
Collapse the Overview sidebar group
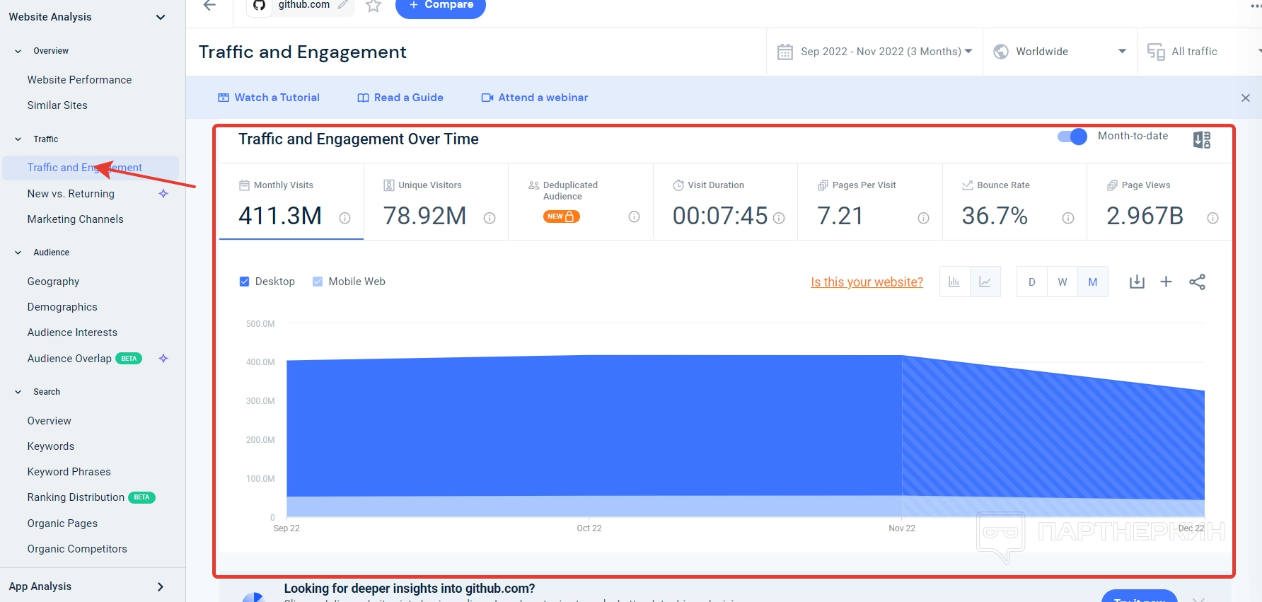coord(18,51)
